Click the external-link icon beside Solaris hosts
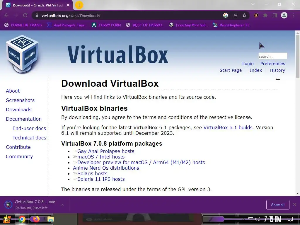Image resolution: width=300 pixels, height=225 pixels. click(75, 173)
